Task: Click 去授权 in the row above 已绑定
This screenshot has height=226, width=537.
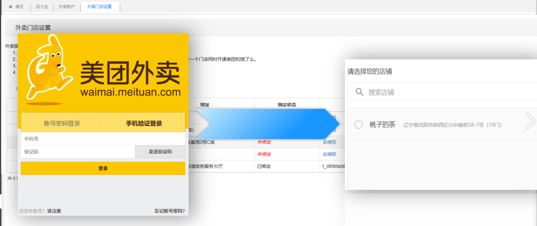Action: click(x=330, y=154)
